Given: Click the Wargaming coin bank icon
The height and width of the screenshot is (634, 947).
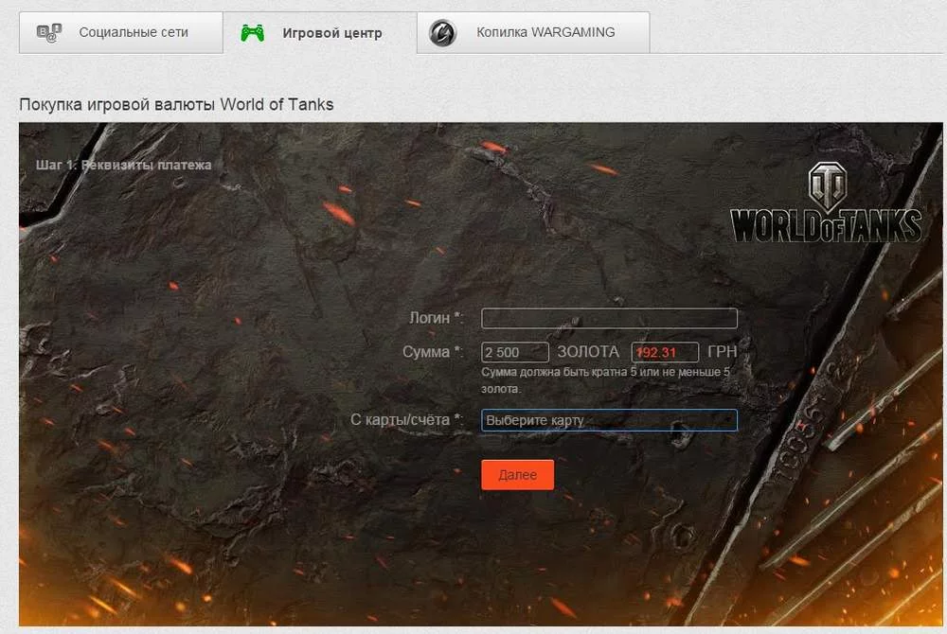Looking at the screenshot, I should click(x=442, y=33).
